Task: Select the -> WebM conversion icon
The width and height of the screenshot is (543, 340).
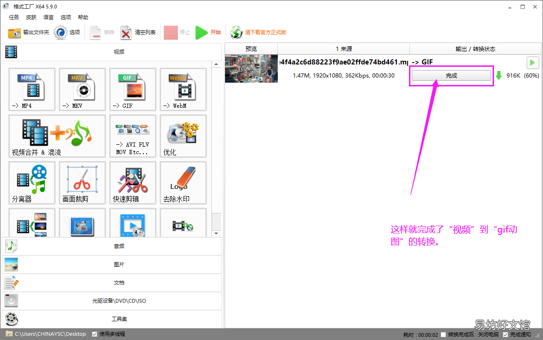Action: 183,90
